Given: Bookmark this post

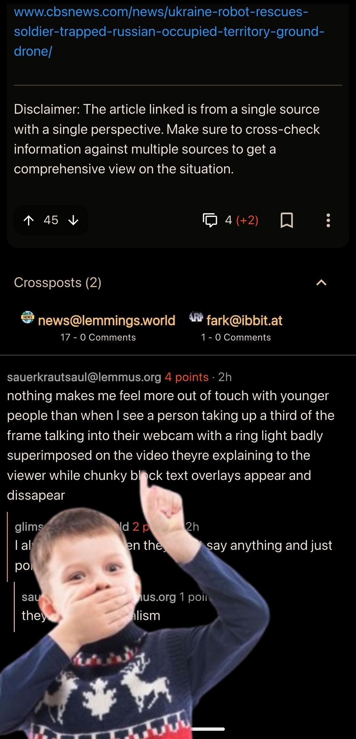Looking at the screenshot, I should click(x=286, y=220).
